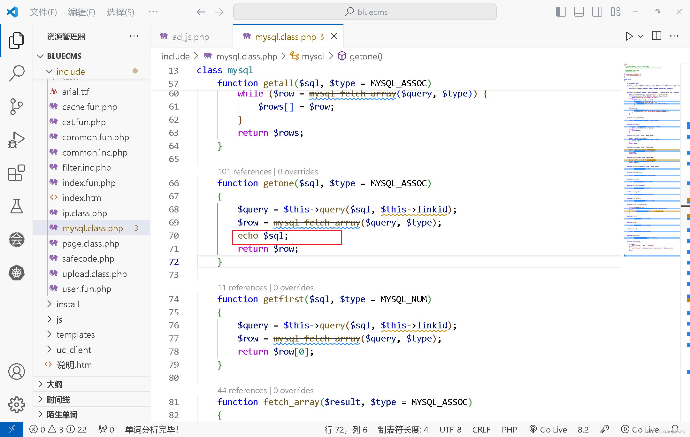Split the editor using the toolbar icon
The height and width of the screenshot is (437, 690).
click(656, 36)
